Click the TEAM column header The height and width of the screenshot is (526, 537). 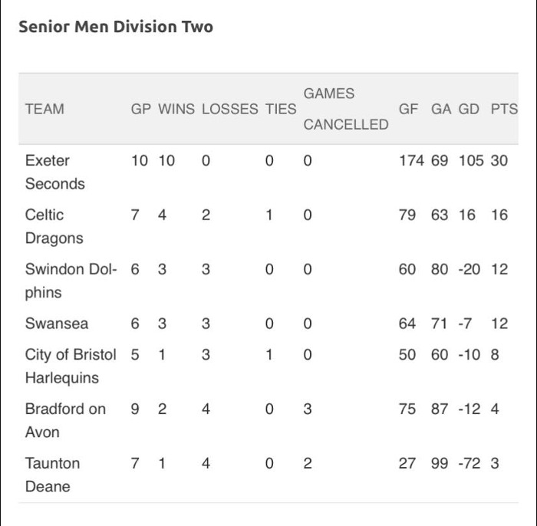(x=44, y=109)
